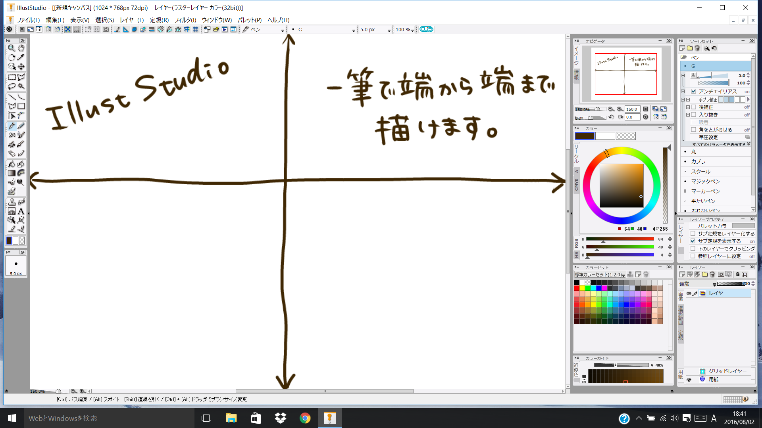Select the Hand pan tool
The width and height of the screenshot is (762, 428).
point(21,48)
